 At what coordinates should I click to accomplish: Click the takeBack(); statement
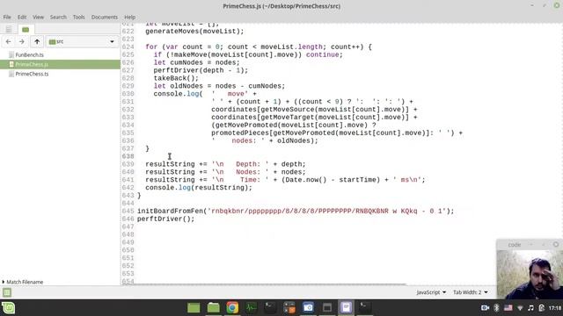pyautogui.click(x=176, y=78)
